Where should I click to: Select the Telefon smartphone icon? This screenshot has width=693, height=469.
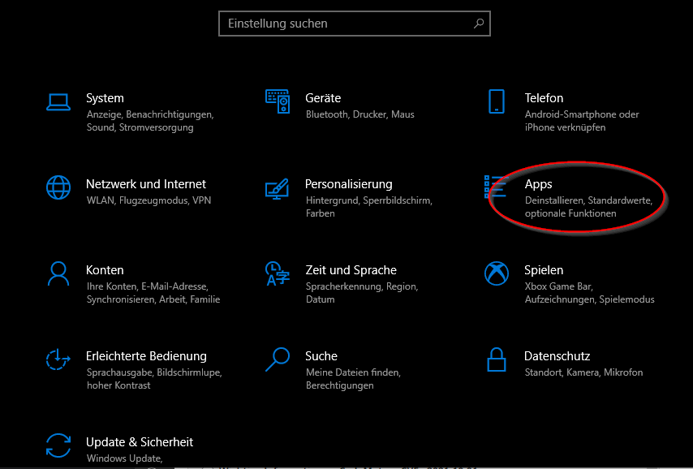point(497,101)
